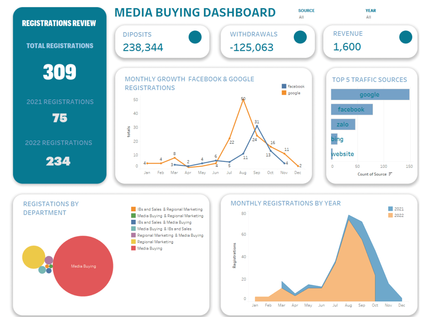Image resolution: width=422 pixels, height=317 pixels.
Task: Select the google bar in Top 5 Traffic Sources
Action: [370, 94]
